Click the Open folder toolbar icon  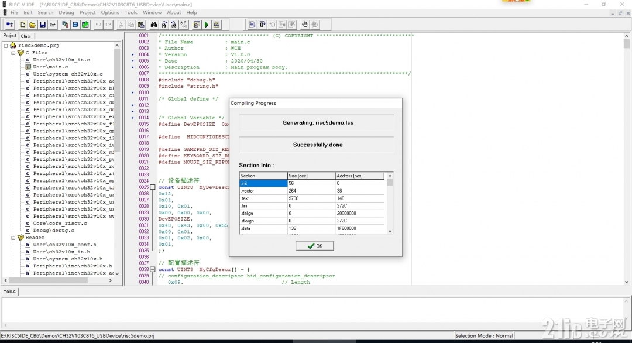pos(33,25)
